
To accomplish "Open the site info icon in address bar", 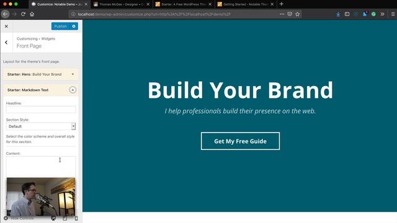I will coord(73,14).
